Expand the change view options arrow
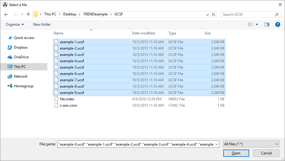Screen dimensions: 285x161 pyautogui.click(x=257, y=24)
